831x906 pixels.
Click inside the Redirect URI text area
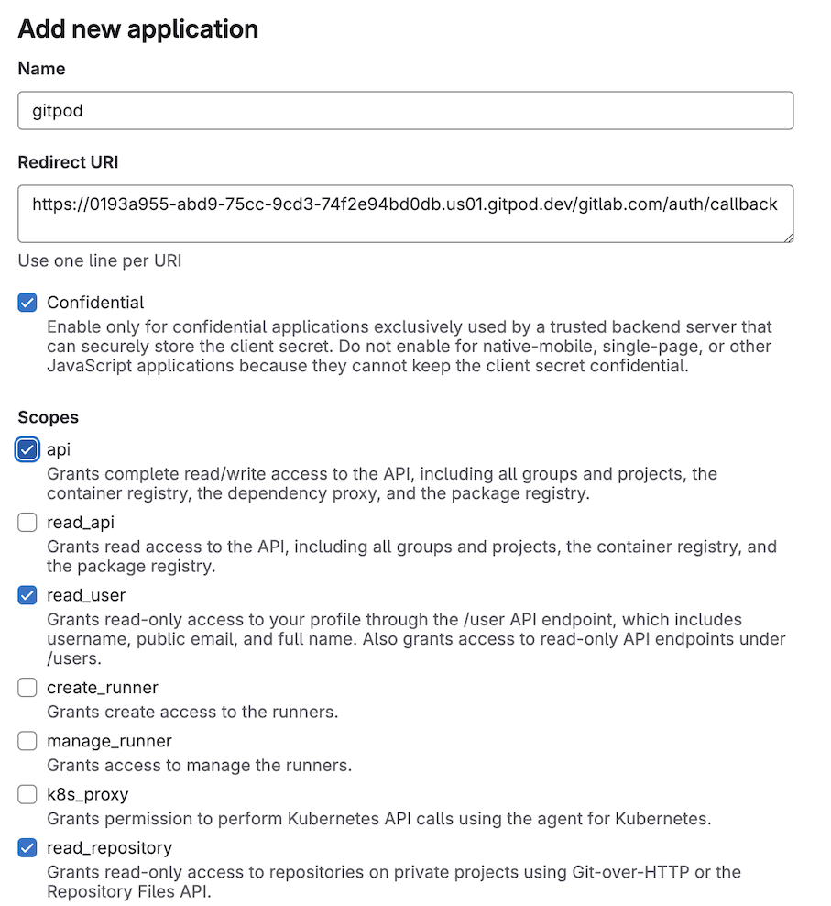405,214
